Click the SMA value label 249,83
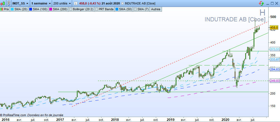The width and height of the screenshot is (280, 122). pos(275,81)
